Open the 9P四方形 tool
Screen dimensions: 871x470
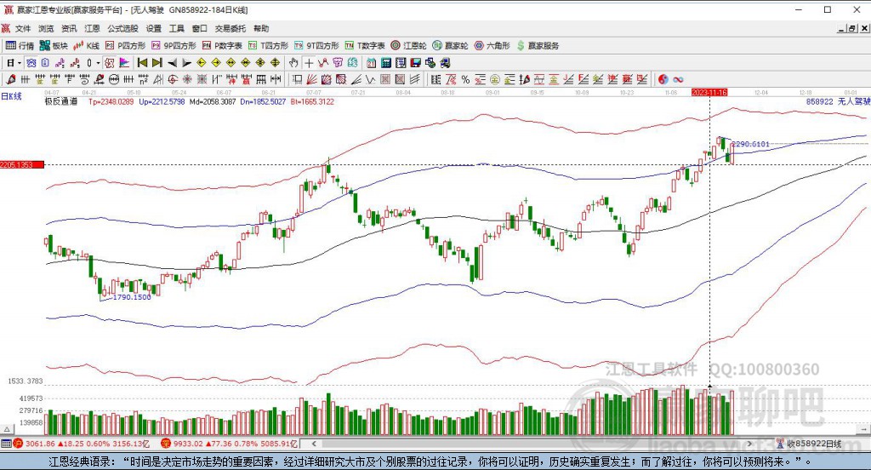pyautogui.click(x=174, y=46)
